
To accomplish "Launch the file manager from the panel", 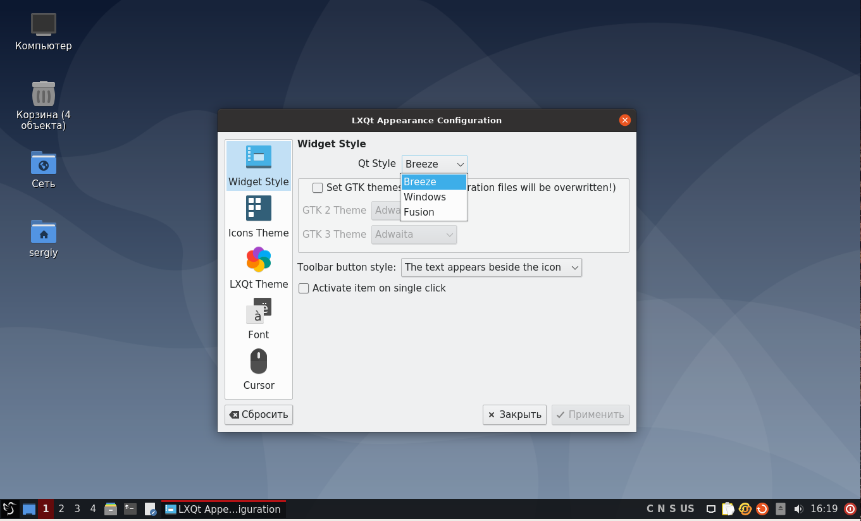I will (x=111, y=509).
